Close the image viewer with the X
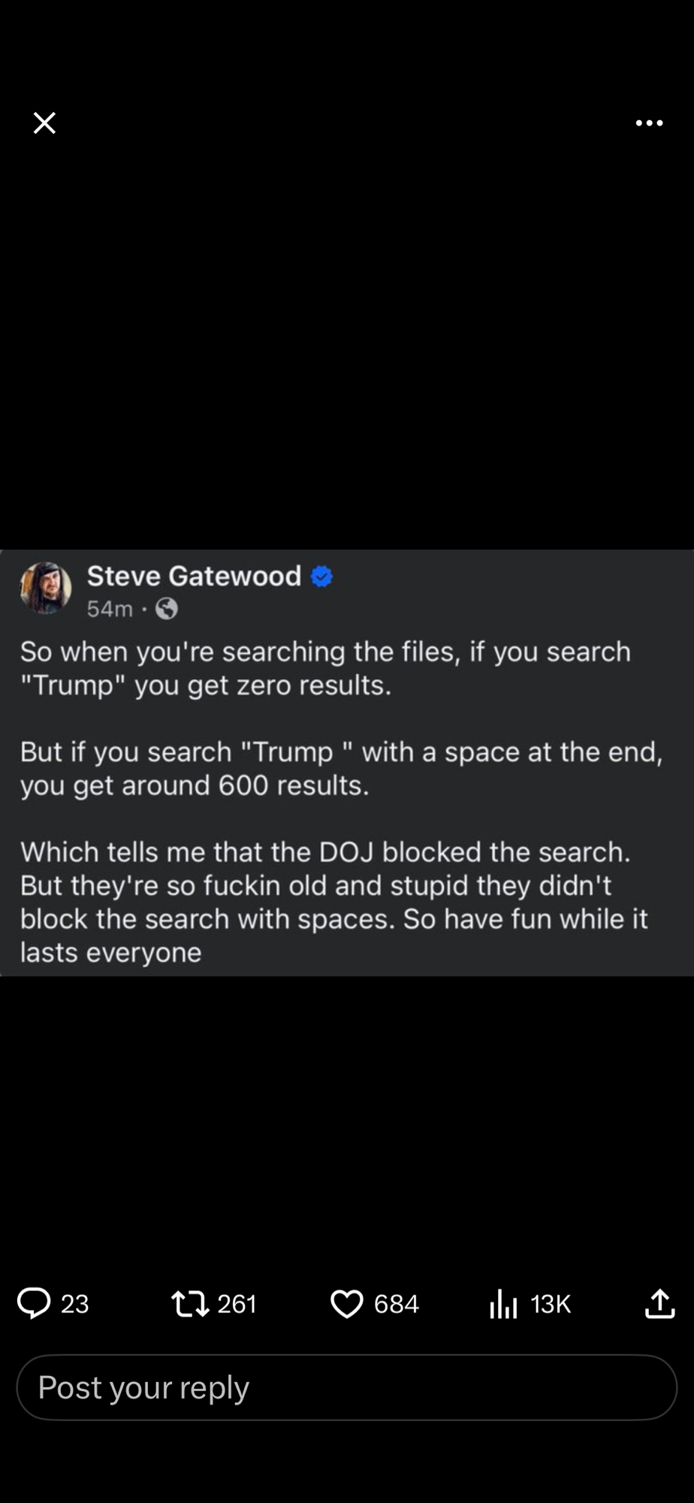Screen dimensions: 694x1503 click(x=44, y=122)
